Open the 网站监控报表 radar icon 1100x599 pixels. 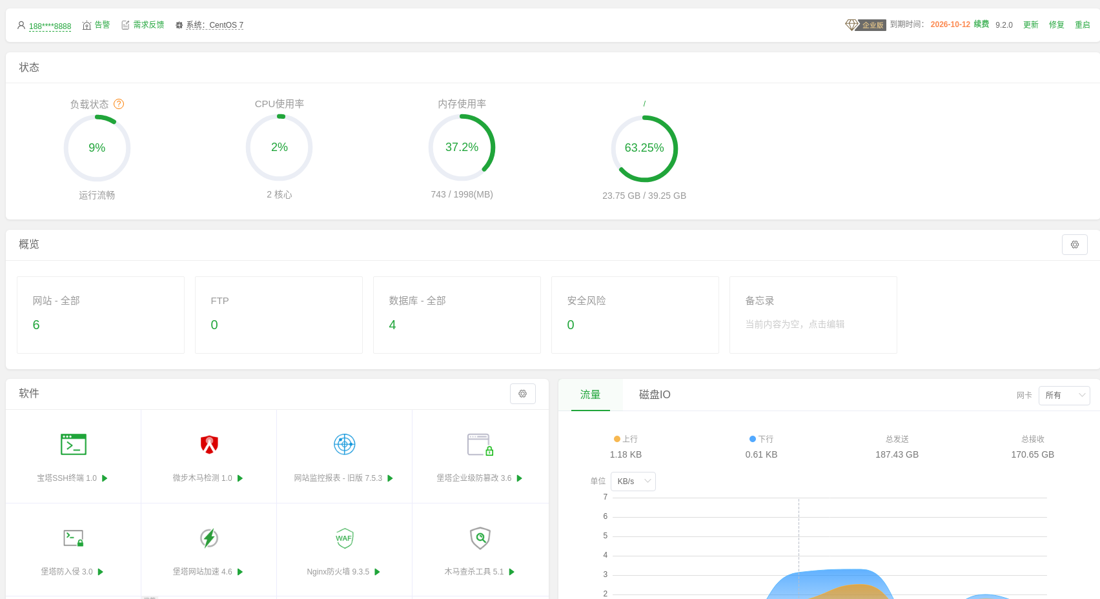tap(345, 444)
